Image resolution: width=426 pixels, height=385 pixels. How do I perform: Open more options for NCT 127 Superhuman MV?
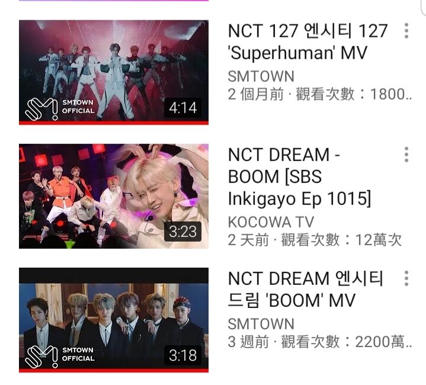tap(406, 31)
